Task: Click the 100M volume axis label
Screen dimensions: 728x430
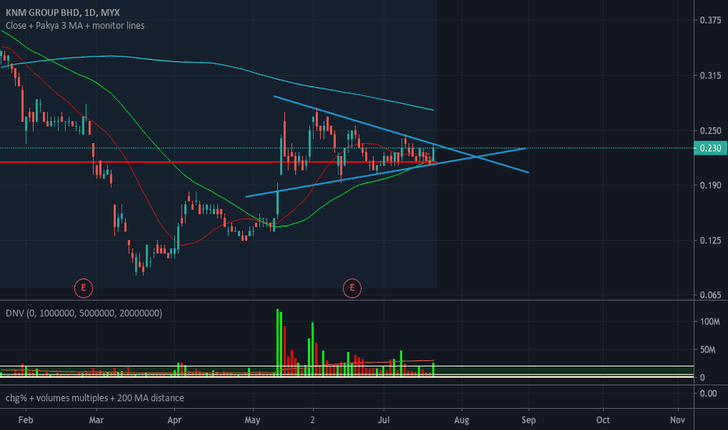Action: [710, 321]
